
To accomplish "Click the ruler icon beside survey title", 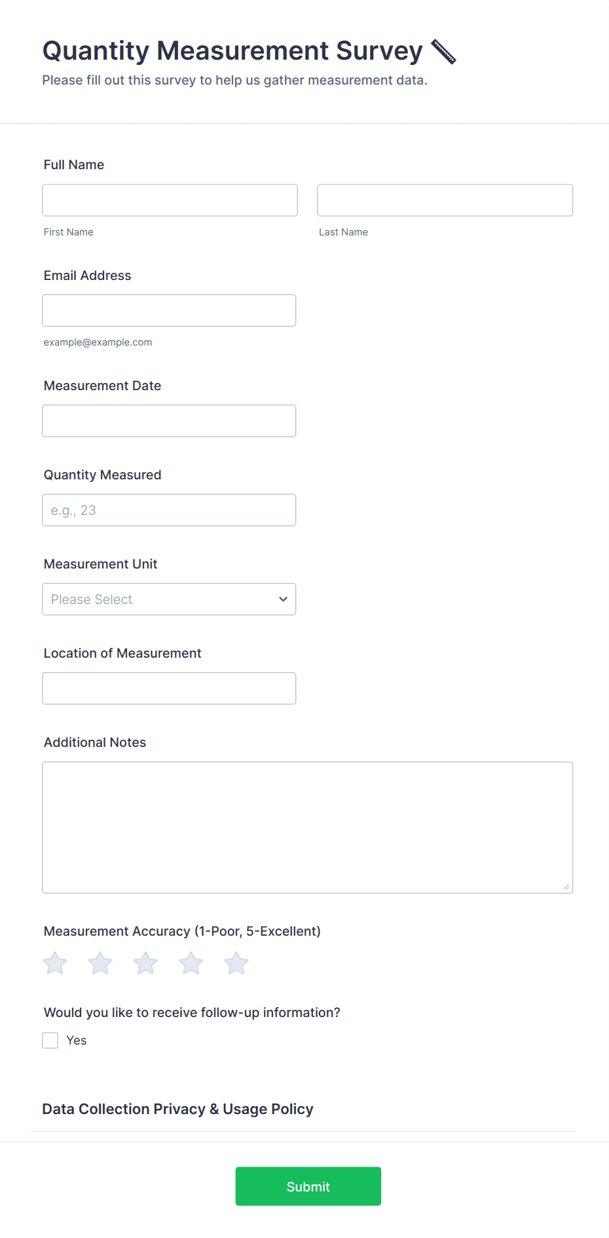I will pyautogui.click(x=443, y=52).
